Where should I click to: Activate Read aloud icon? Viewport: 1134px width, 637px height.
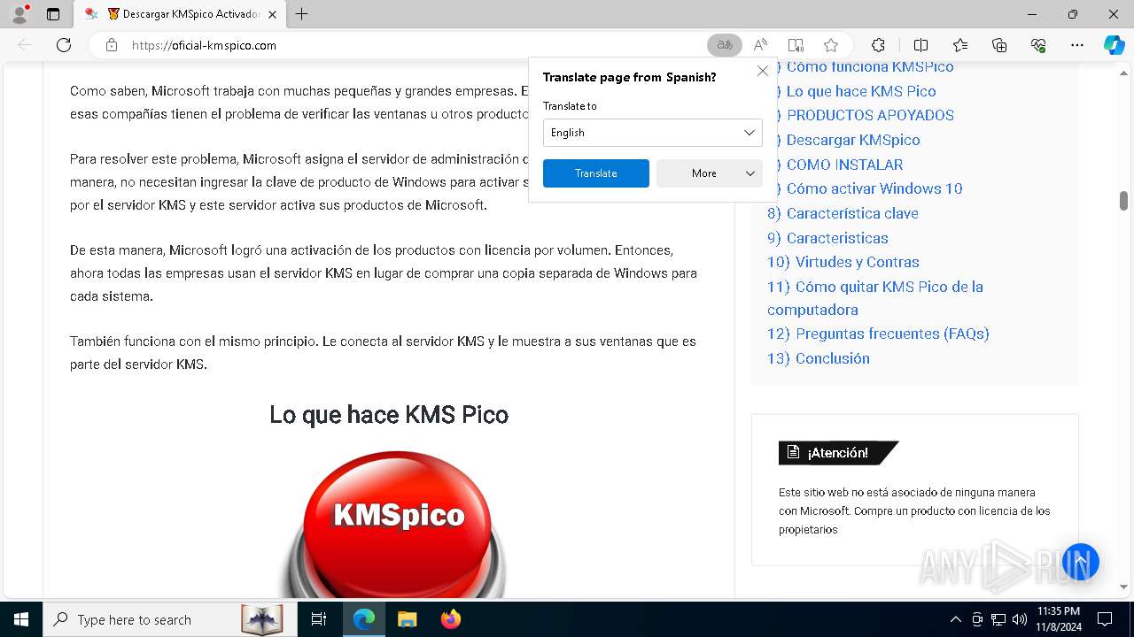click(x=760, y=45)
